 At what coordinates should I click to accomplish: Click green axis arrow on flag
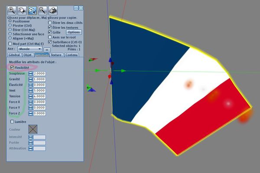(123, 71)
